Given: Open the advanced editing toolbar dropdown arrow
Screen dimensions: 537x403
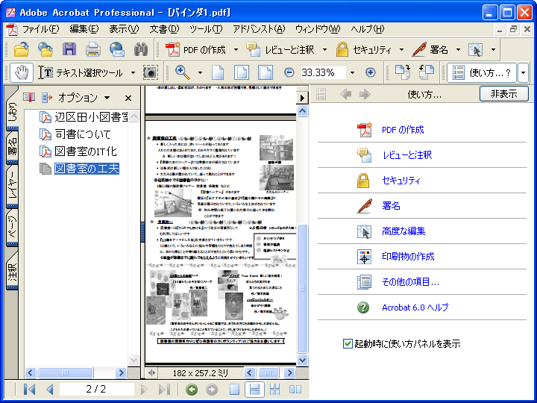Looking at the screenshot, I should pos(493,50).
